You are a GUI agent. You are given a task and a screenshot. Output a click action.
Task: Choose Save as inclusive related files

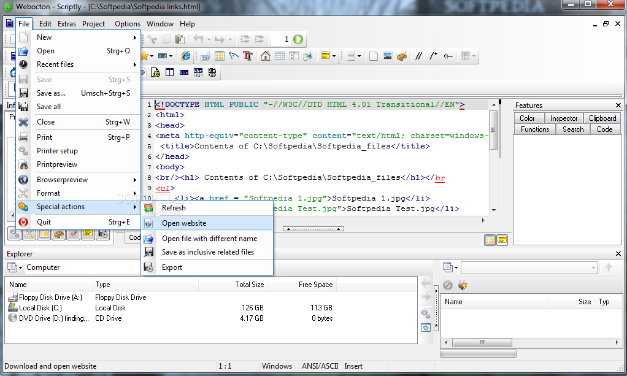pyautogui.click(x=207, y=252)
